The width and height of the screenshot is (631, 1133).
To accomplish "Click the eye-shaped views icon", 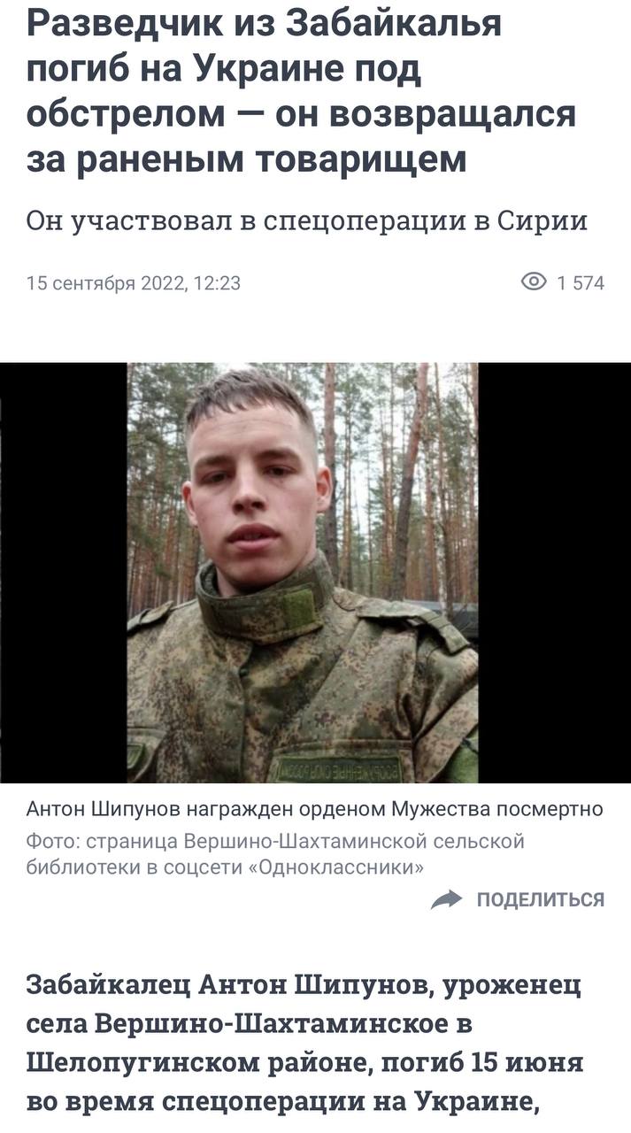I will (x=535, y=282).
